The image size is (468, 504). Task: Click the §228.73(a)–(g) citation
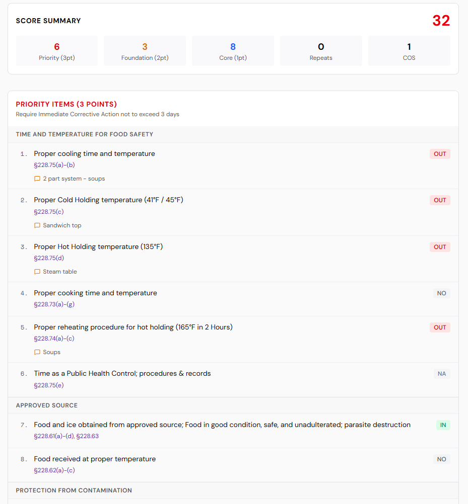[x=54, y=304]
